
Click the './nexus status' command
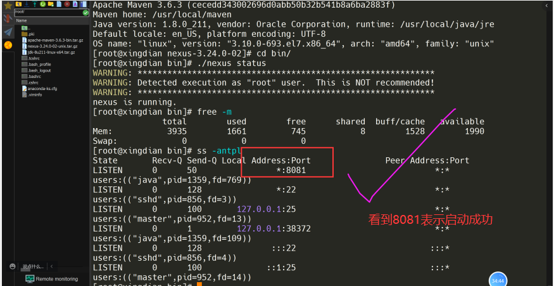click(232, 63)
